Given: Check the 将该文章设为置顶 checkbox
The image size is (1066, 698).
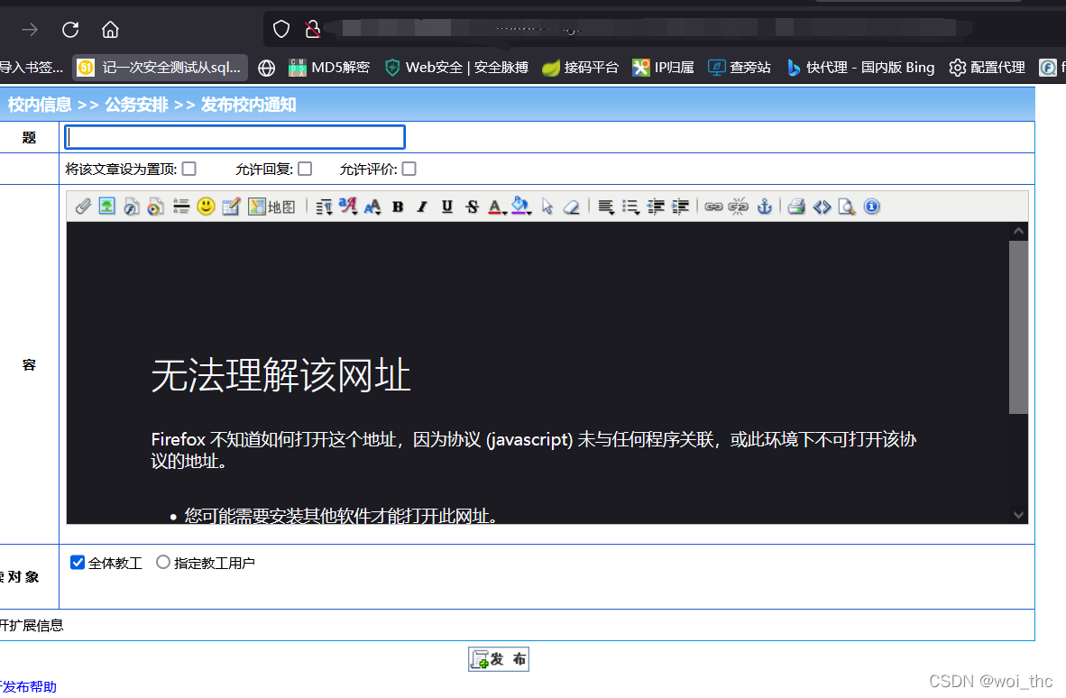Looking at the screenshot, I should 189,169.
